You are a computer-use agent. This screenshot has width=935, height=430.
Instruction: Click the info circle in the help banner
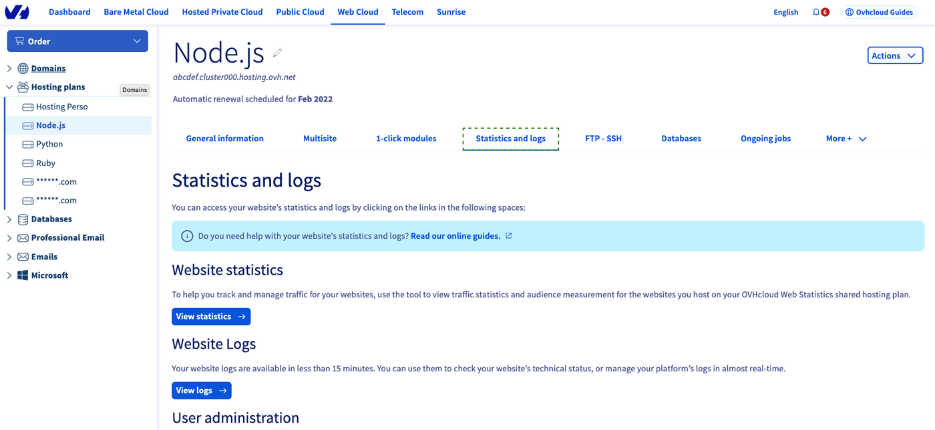[x=187, y=235]
